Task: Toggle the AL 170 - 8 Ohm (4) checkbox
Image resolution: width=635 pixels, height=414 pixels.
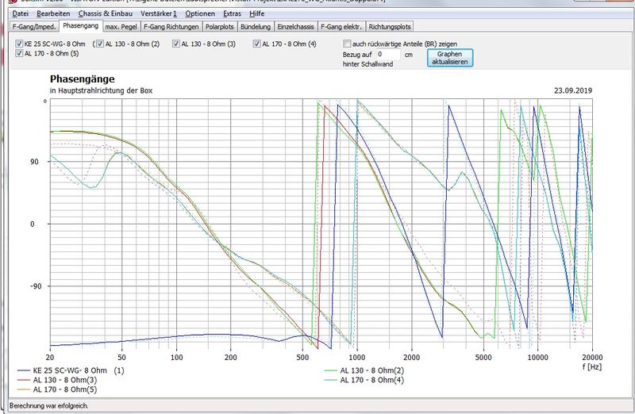Action: tap(257, 44)
